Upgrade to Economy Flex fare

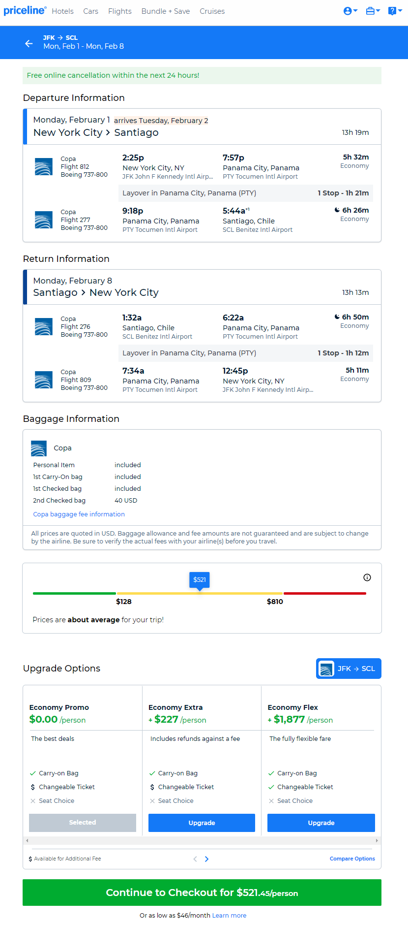point(321,823)
